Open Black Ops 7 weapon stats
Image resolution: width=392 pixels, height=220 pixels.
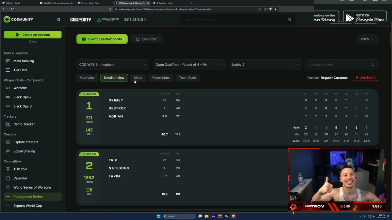coord(22,97)
